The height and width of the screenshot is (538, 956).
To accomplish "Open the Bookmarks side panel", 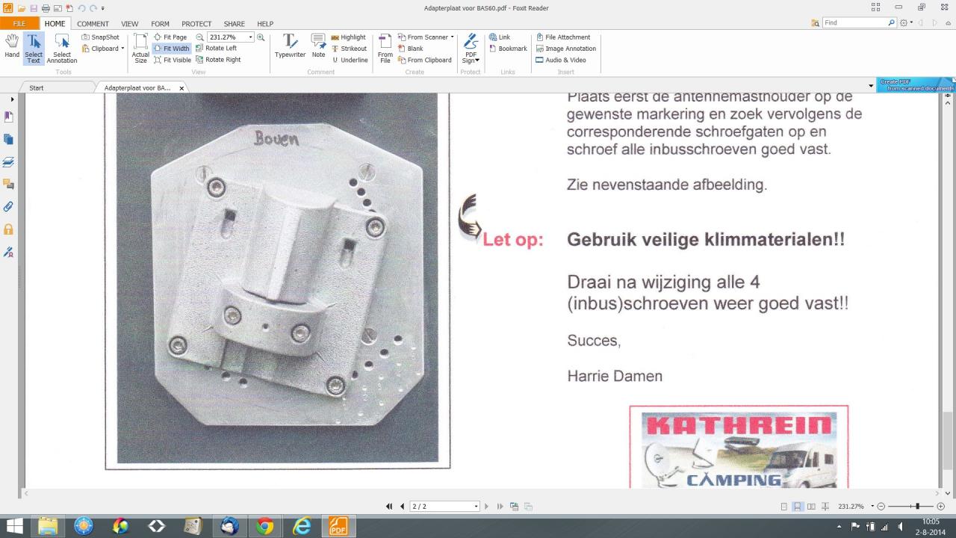I will [9, 117].
